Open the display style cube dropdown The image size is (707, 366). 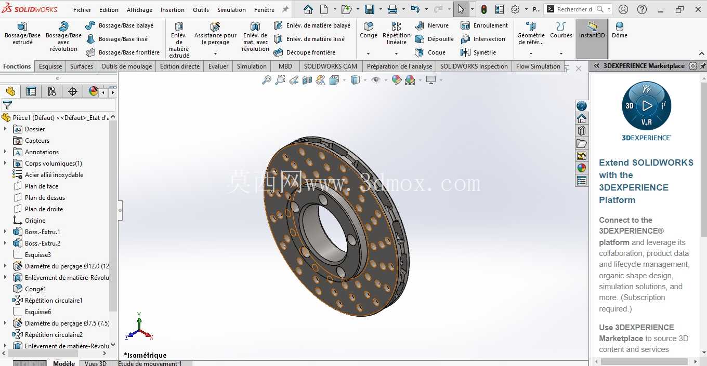(365, 80)
